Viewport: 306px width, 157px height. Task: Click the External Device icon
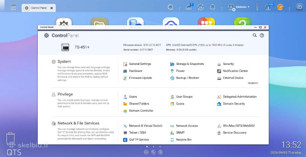[219, 78]
